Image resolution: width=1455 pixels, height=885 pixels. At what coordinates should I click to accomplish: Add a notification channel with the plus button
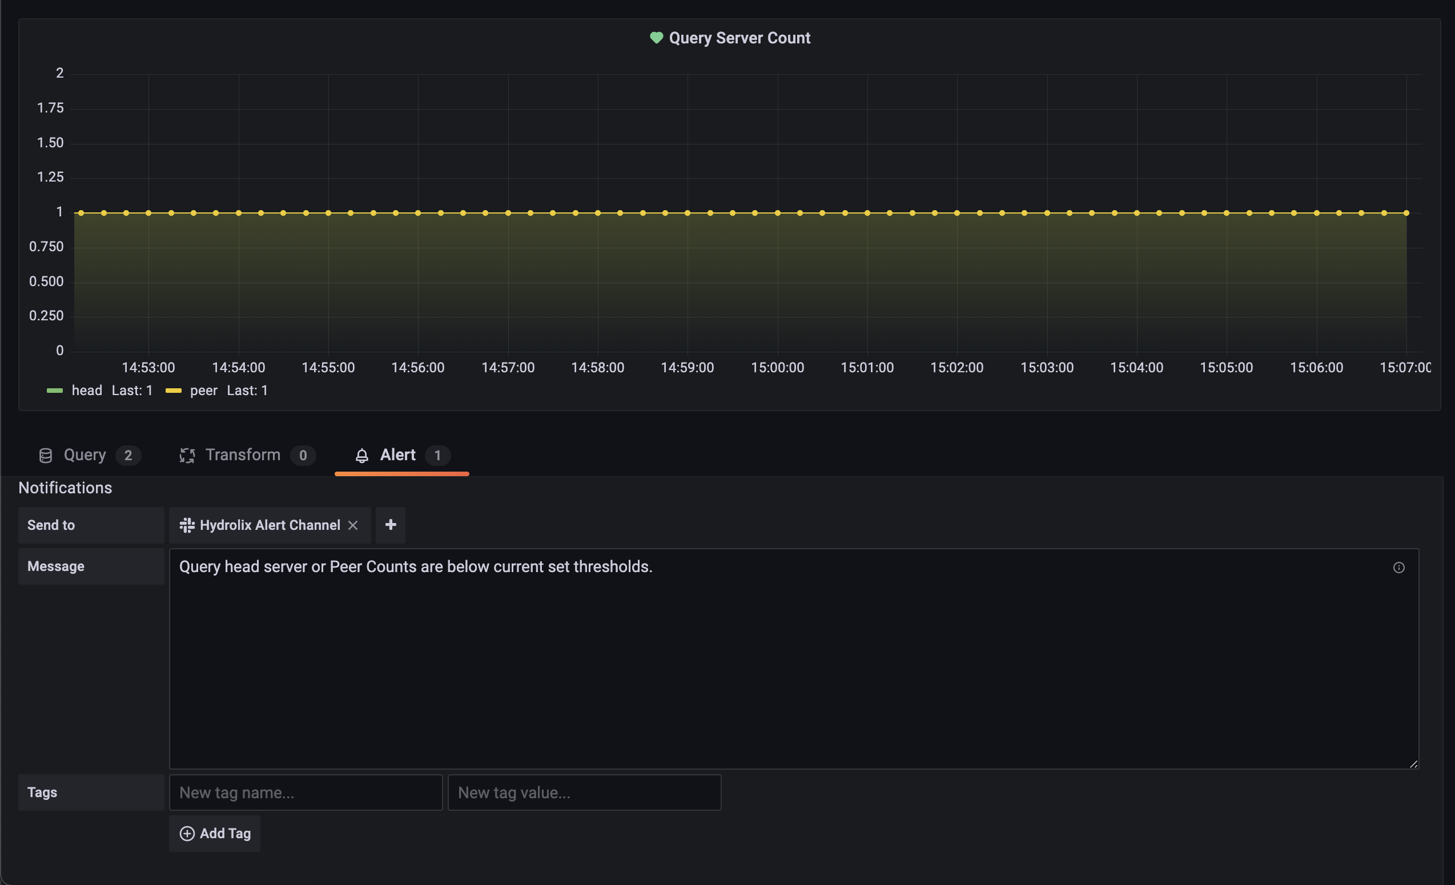pyautogui.click(x=391, y=525)
